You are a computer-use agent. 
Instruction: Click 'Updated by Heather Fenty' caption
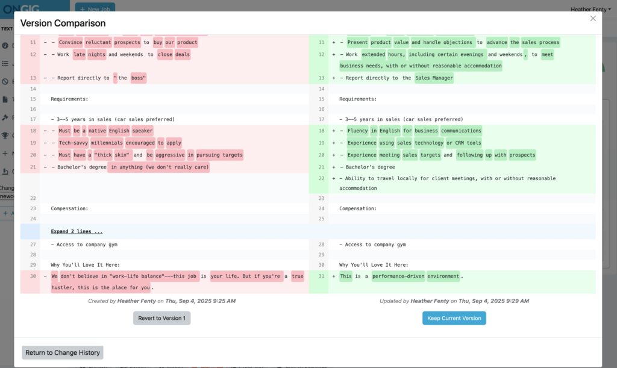[x=454, y=301]
